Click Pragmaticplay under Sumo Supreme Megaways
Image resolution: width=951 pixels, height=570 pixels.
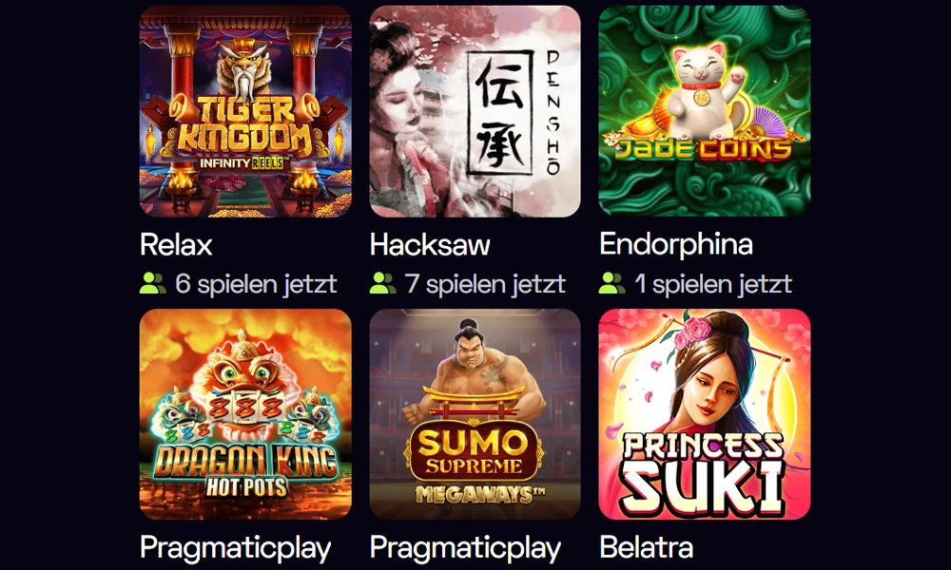click(465, 548)
